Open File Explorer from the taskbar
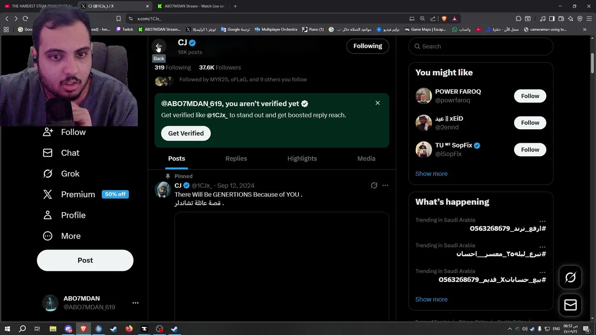 pos(53,329)
